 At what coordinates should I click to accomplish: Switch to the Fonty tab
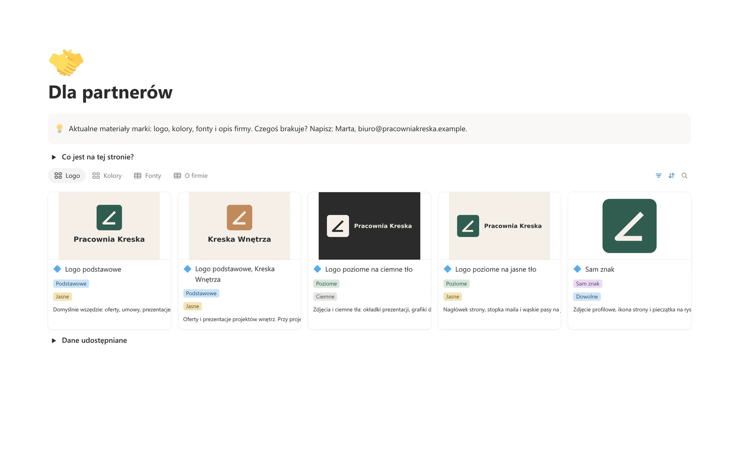147,176
